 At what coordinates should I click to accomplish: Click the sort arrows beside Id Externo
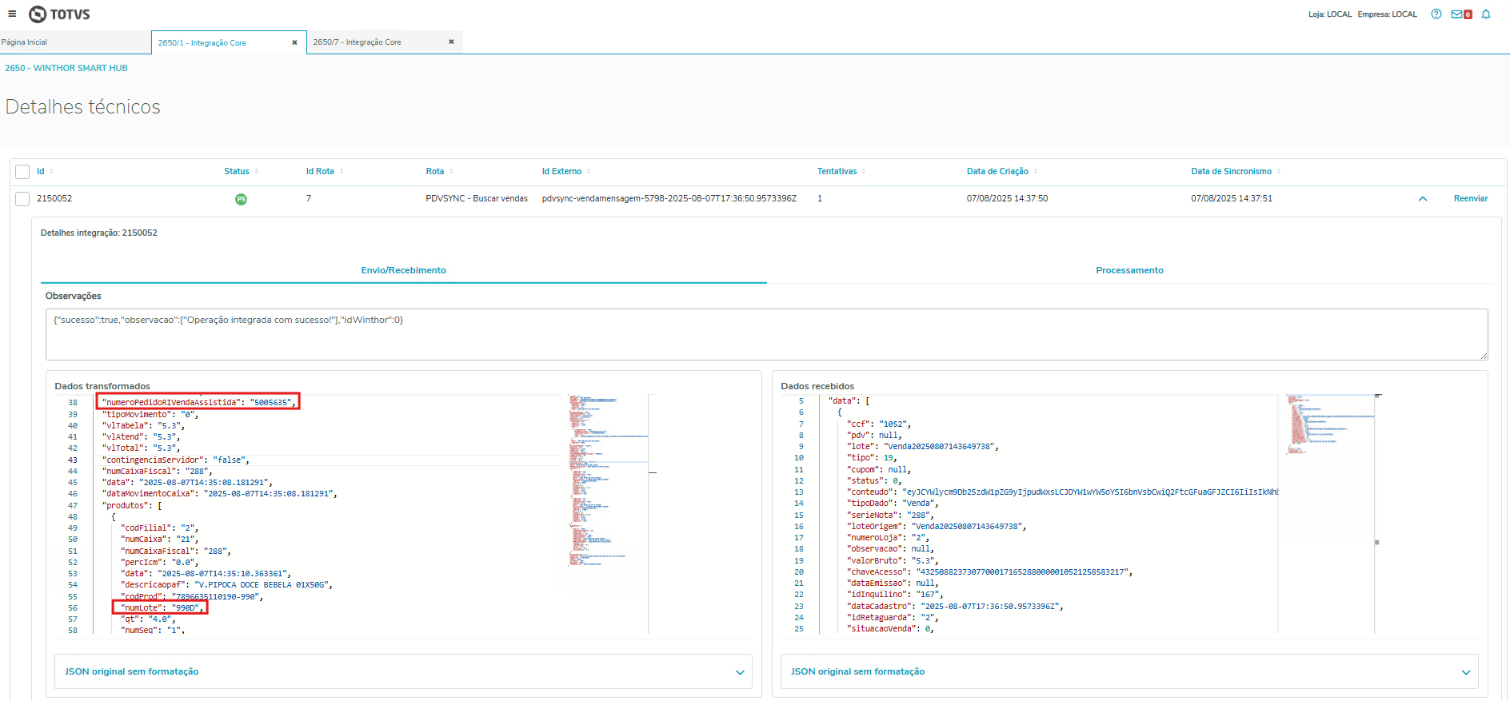click(589, 171)
